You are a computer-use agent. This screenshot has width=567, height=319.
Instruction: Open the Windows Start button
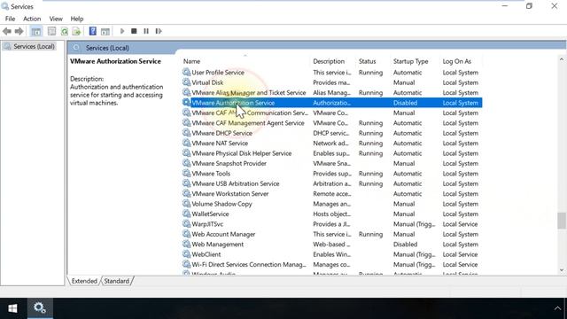(12, 308)
